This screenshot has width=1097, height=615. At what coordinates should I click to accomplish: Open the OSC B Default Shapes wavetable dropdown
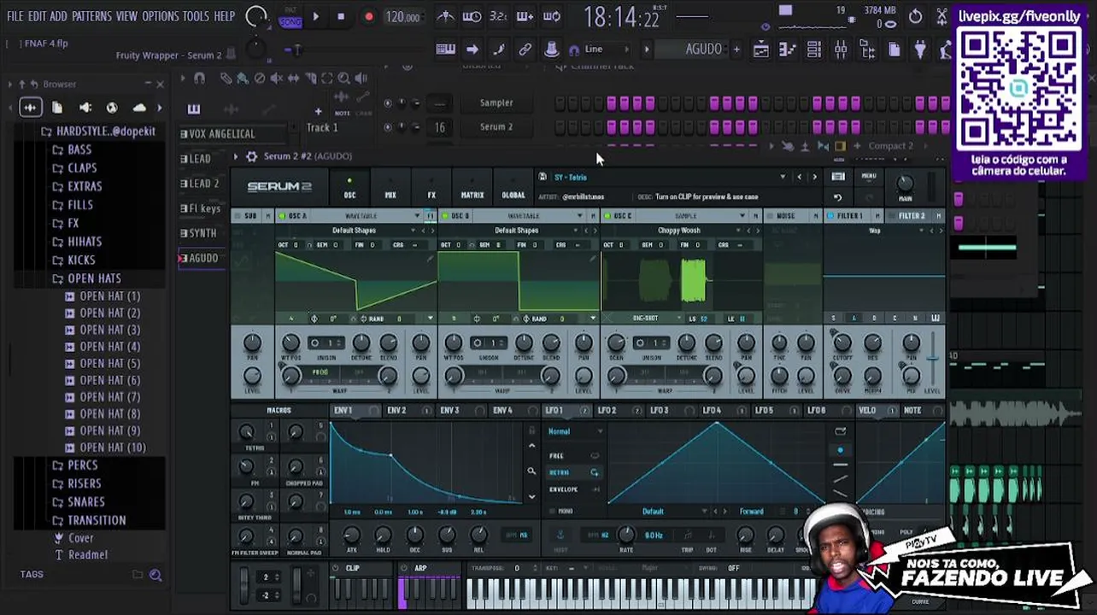click(x=517, y=231)
